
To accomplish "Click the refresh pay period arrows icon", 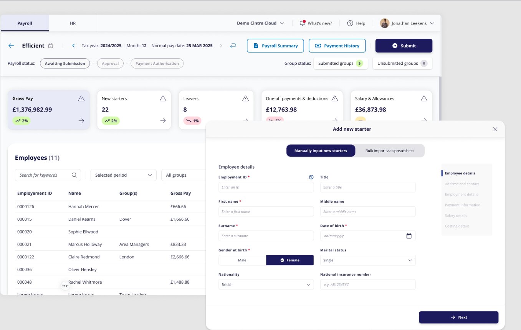I will point(233,46).
